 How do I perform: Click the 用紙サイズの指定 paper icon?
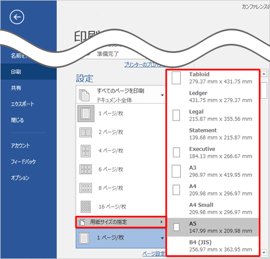[x=82, y=222]
